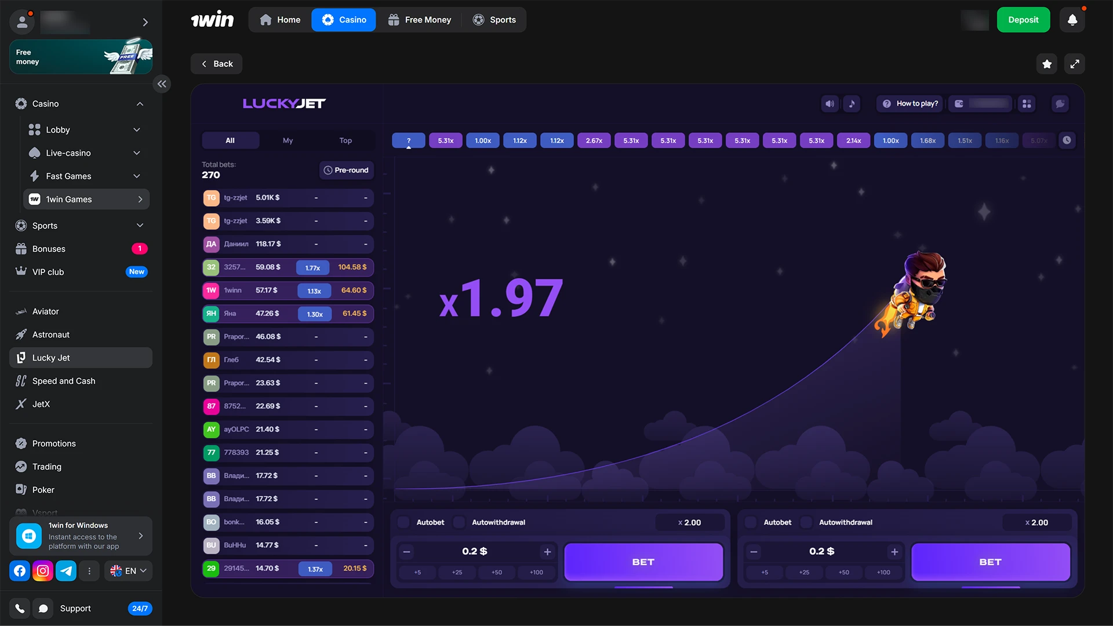Collapse the sidebar with the double-chevron button
The width and height of the screenshot is (1113, 626).
[x=162, y=84]
